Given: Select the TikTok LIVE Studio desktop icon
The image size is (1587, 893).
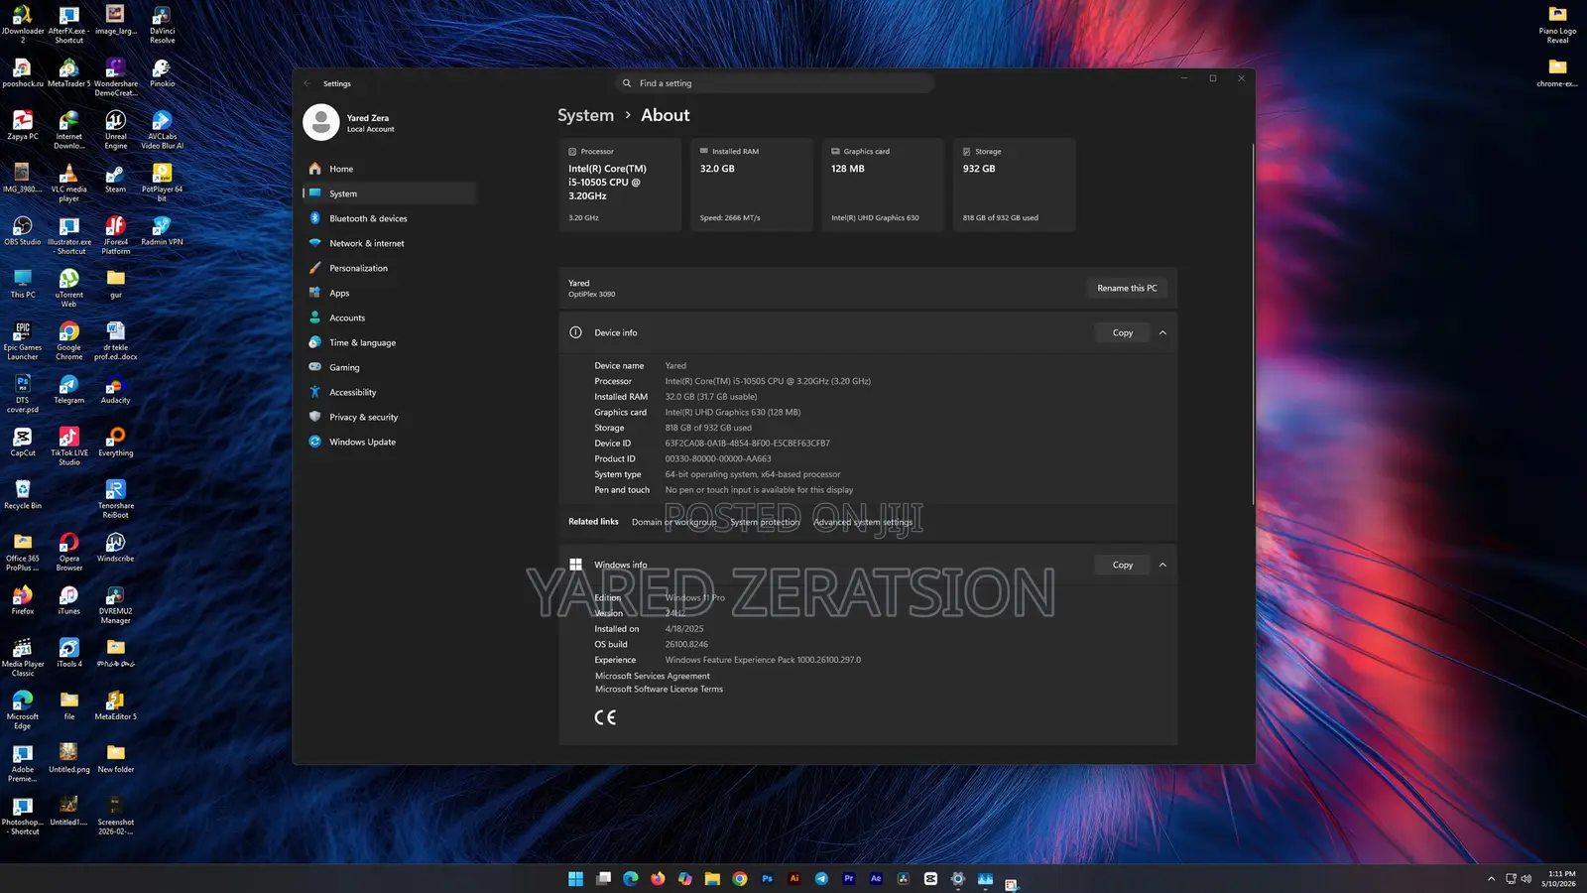Looking at the screenshot, I should coord(68,446).
